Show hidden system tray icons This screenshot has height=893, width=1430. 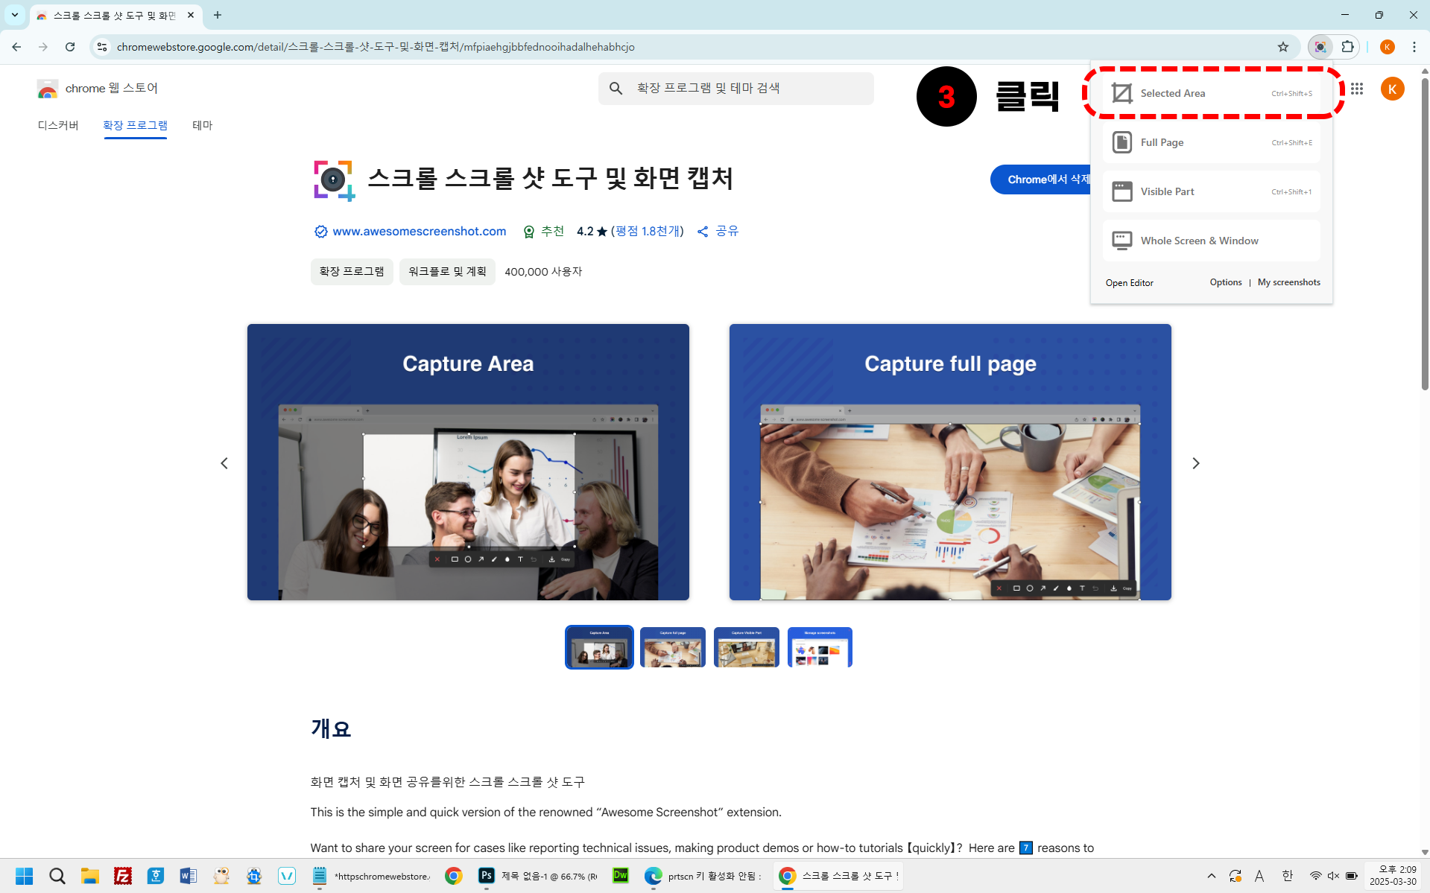click(1211, 876)
